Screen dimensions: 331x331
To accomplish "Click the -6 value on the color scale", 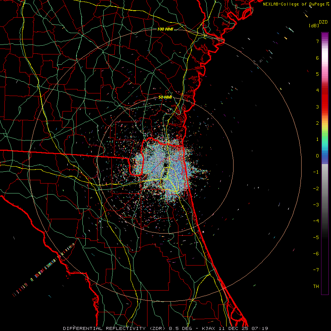I will [x=316, y=254].
